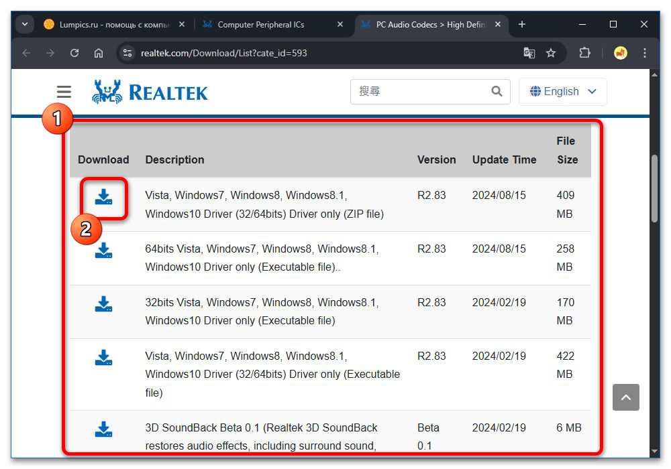Download the 64bits 258 MB executable driver

point(103,251)
